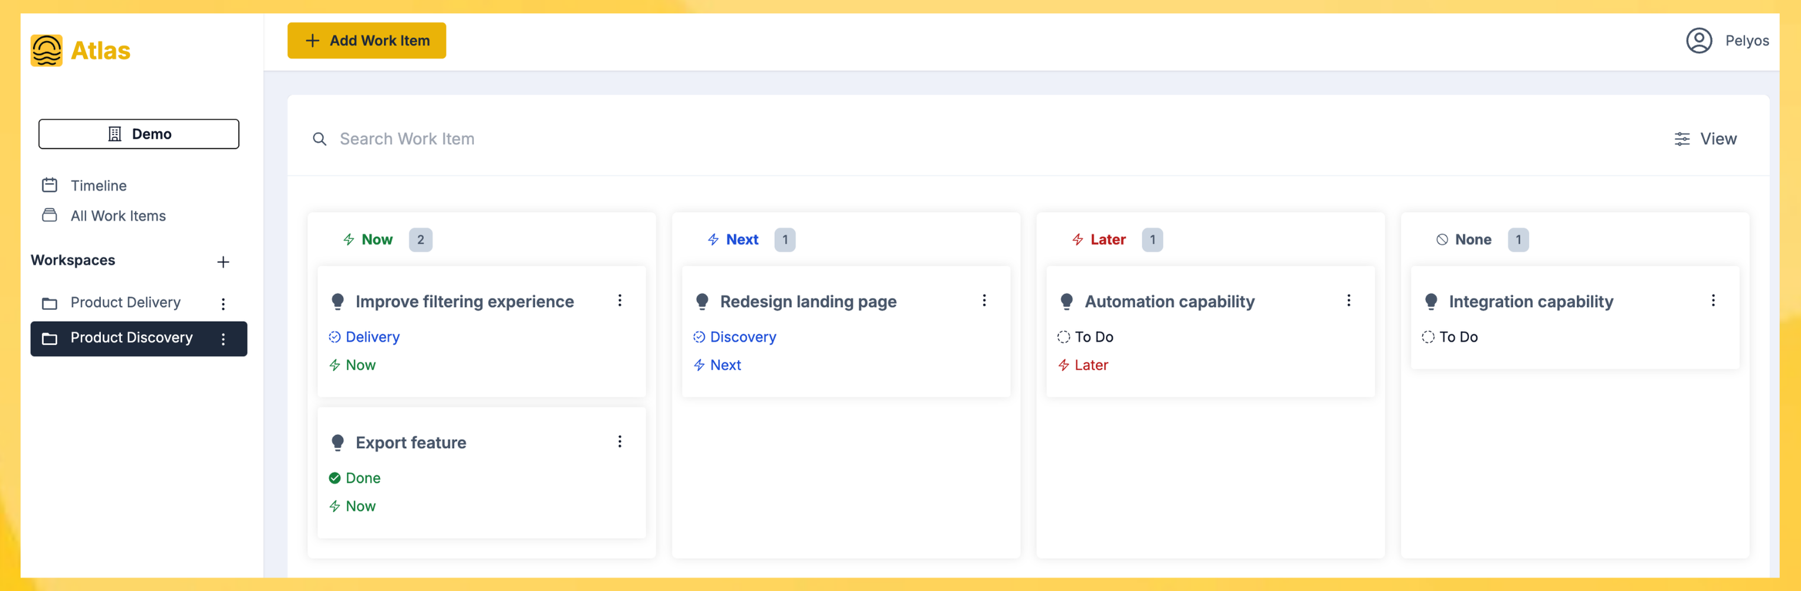Open Product Delivery workspace options menu
This screenshot has height=591, width=1801.
tap(223, 303)
